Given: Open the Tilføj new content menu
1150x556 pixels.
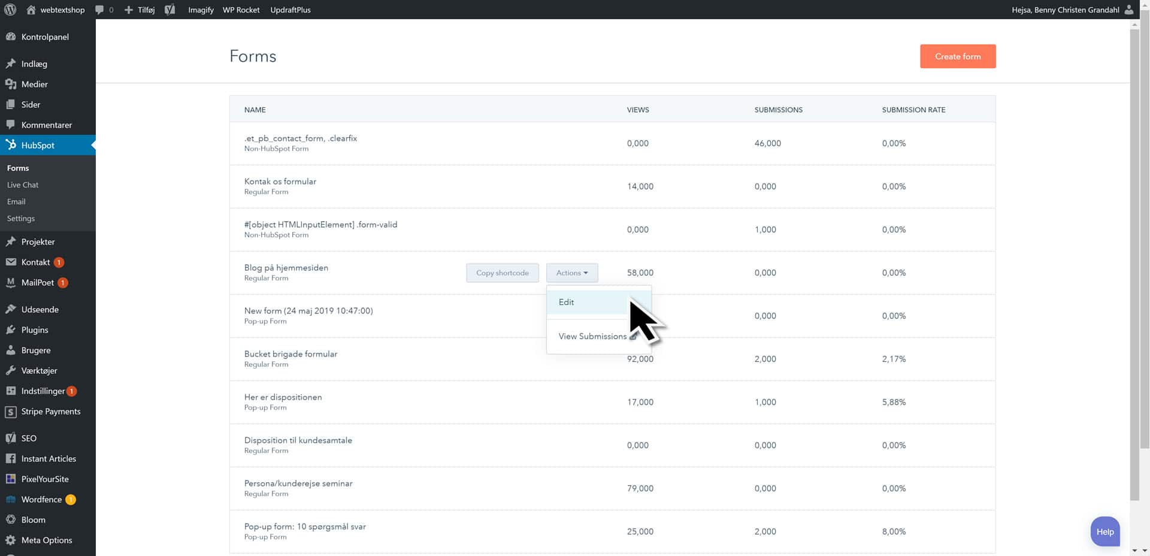Looking at the screenshot, I should coord(140,10).
